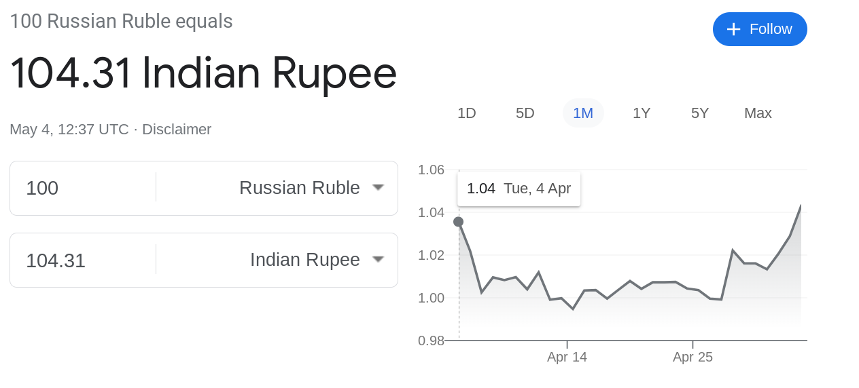Screen dimensions: 859x388
Task: Select Indian Rupee currency combo box
Action: pos(277,260)
